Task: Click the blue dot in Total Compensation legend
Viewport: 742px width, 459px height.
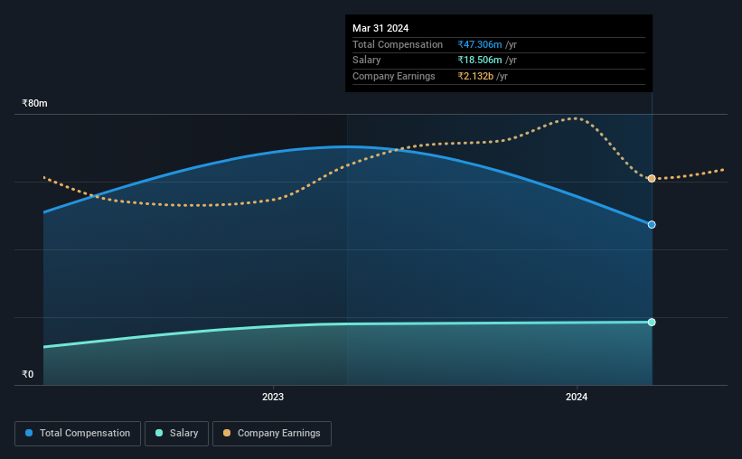Action: point(29,433)
